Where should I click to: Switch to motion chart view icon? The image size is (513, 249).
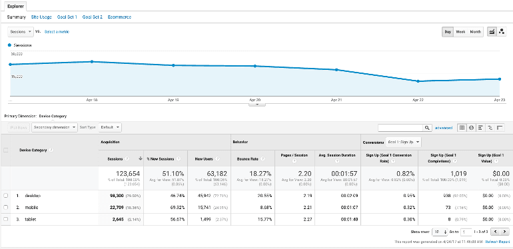coord(501,32)
